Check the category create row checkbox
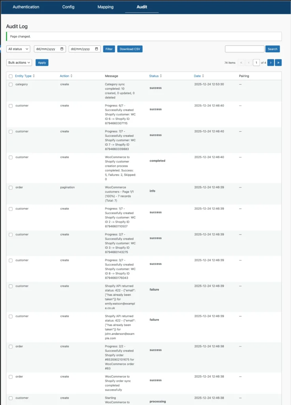The width and height of the screenshot is (291, 405). click(10, 84)
